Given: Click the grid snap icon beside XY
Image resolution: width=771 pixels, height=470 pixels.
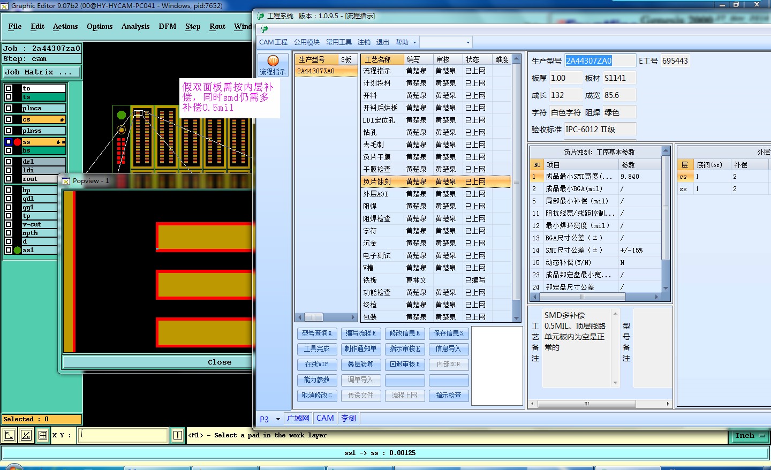Looking at the screenshot, I should pyautogui.click(x=43, y=435).
